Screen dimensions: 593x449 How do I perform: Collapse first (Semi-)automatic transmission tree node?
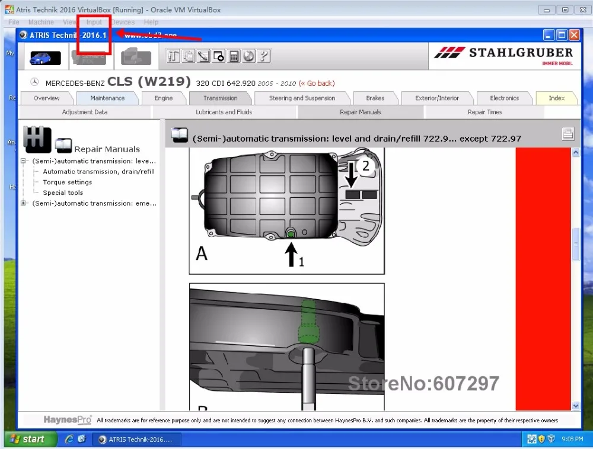point(23,161)
